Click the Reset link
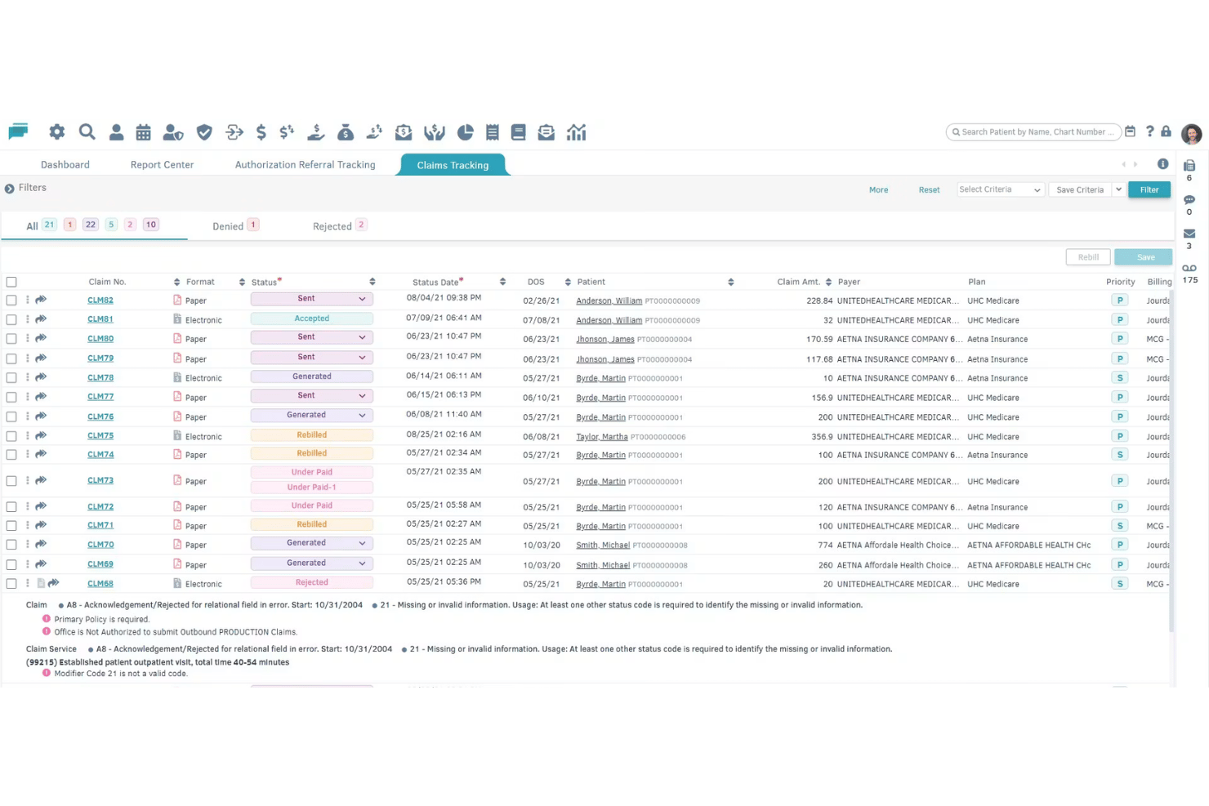 tap(929, 189)
